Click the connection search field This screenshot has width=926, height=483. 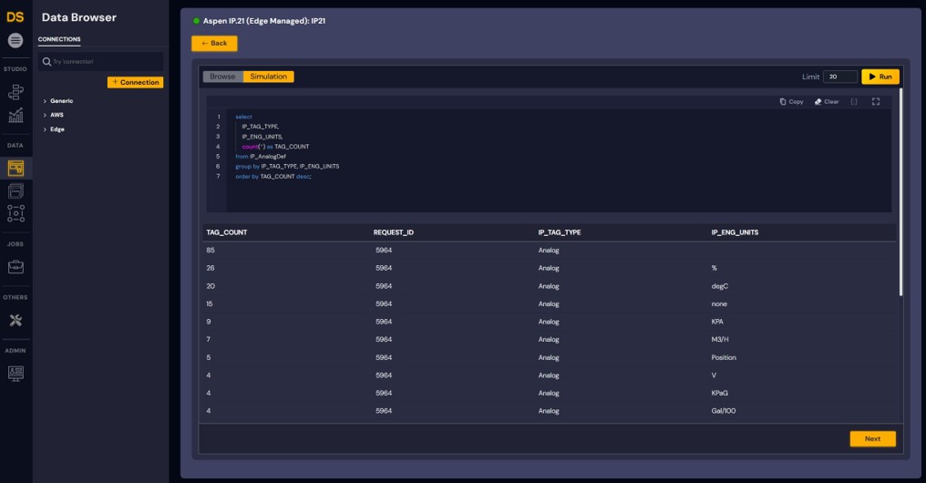coord(100,61)
